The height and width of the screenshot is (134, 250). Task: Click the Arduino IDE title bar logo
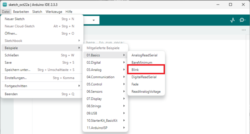click(5, 5)
